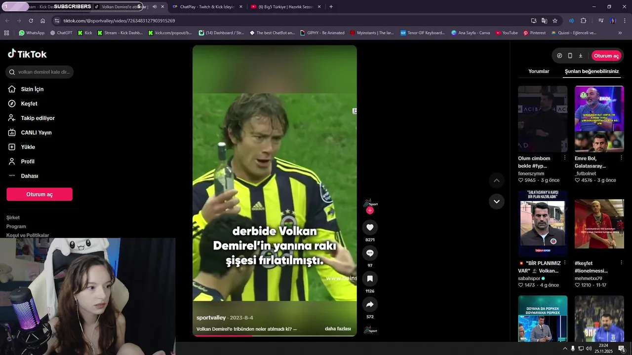Open the _futbolnet author link

pyautogui.click(x=585, y=174)
